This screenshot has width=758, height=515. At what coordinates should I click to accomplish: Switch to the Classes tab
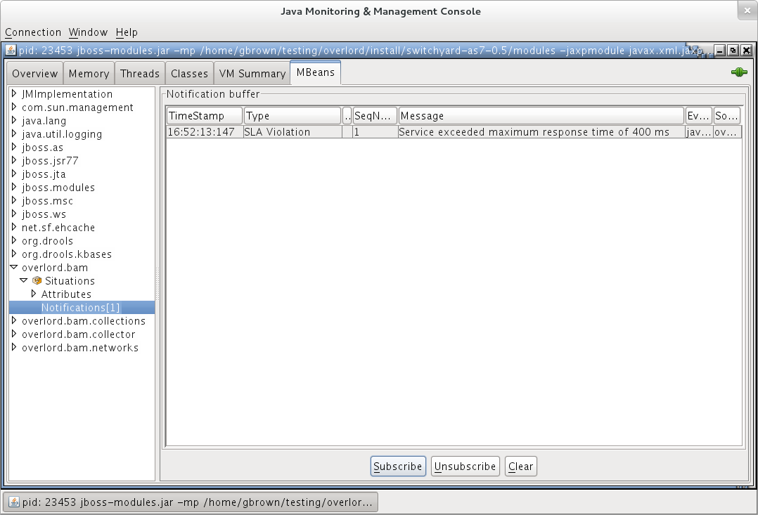tap(189, 74)
